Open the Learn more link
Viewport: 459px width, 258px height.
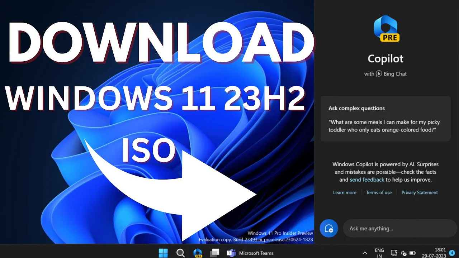tap(345, 192)
